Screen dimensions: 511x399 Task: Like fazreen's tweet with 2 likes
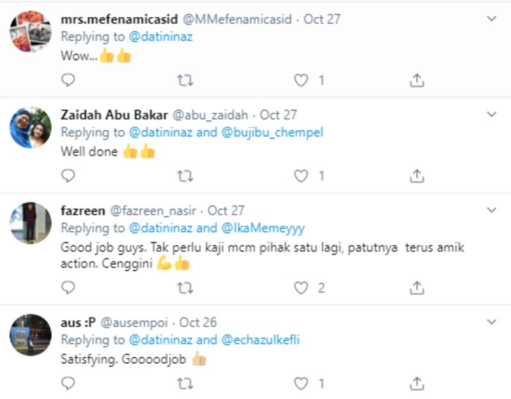301,288
